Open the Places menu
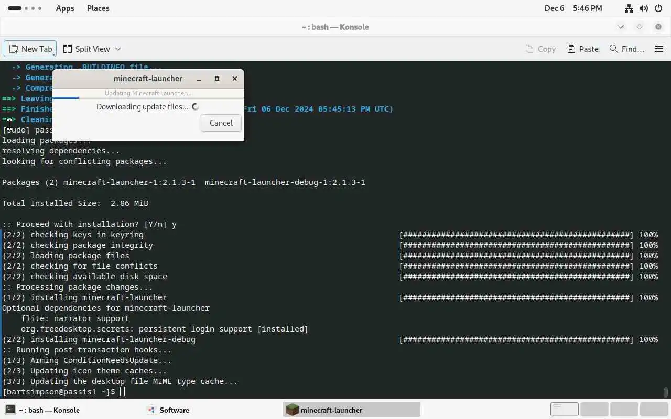Image resolution: width=671 pixels, height=419 pixels. (x=98, y=8)
